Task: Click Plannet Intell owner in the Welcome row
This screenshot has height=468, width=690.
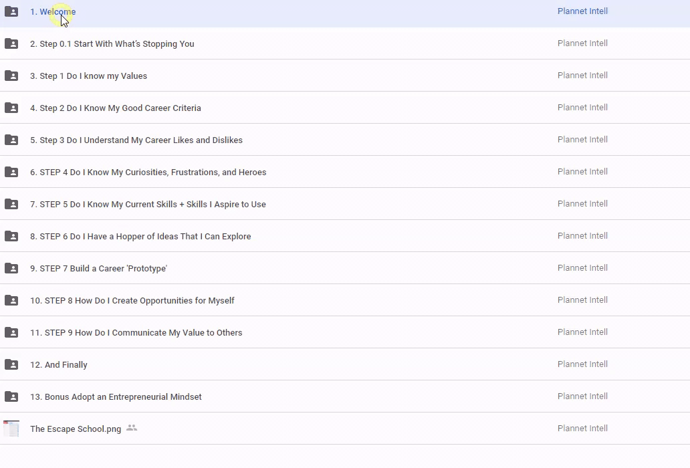Action: (x=582, y=11)
